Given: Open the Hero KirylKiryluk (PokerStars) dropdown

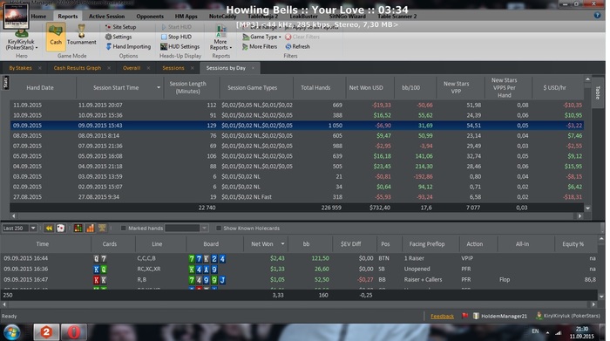Looking at the screenshot, I should [22, 44].
